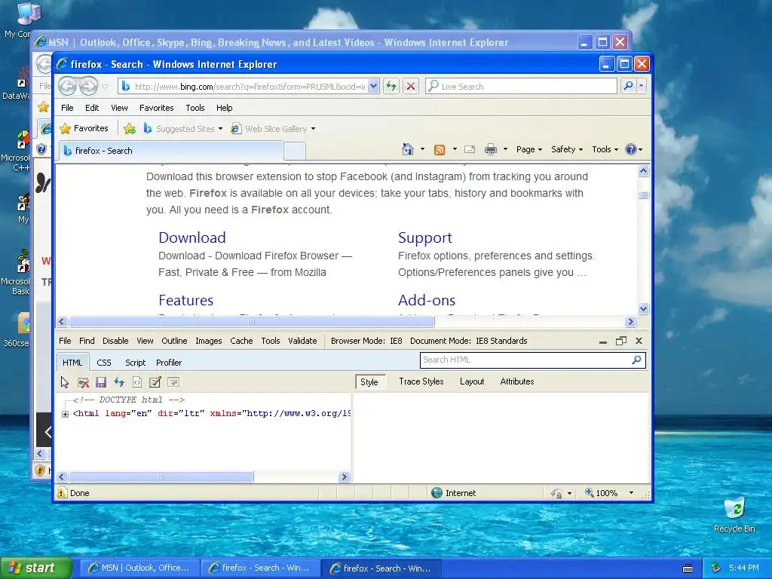Switch to the CSS tab
Viewport: 772px width, 579px height.
104,363
